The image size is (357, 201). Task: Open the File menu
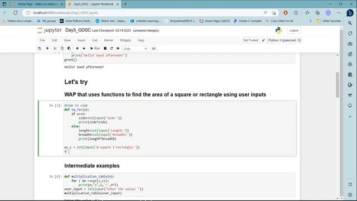(x=42, y=40)
